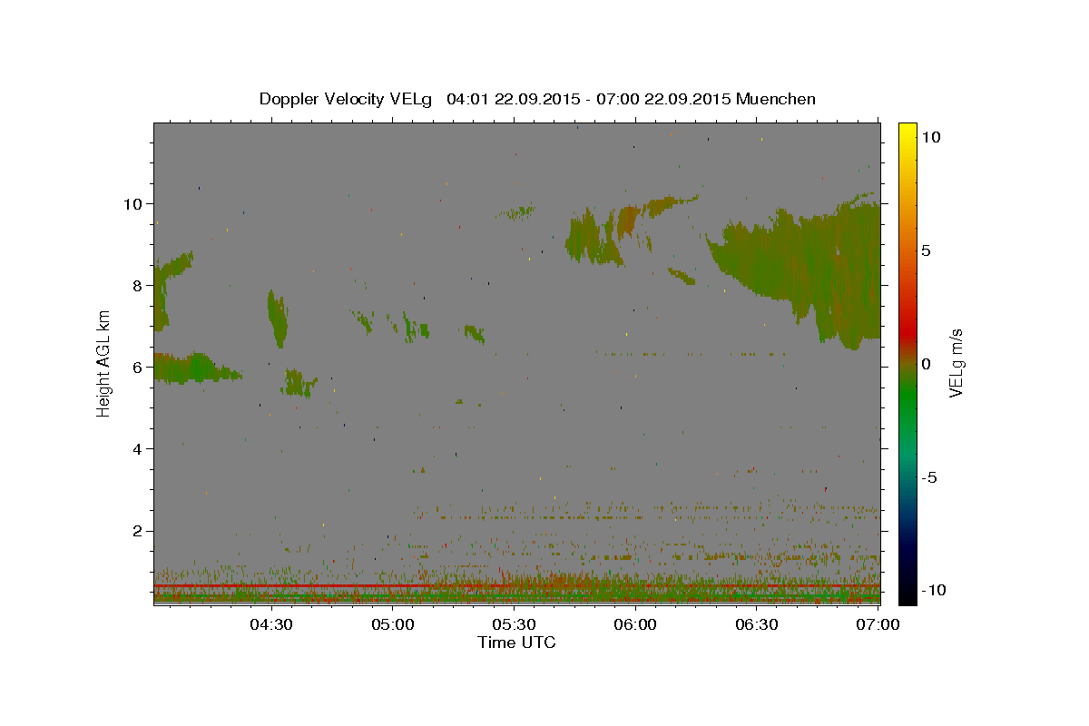Image resolution: width=1089 pixels, height=726 pixels.
Task: Click the cloud echo at 9 km near 05:50
Action: click(x=594, y=236)
